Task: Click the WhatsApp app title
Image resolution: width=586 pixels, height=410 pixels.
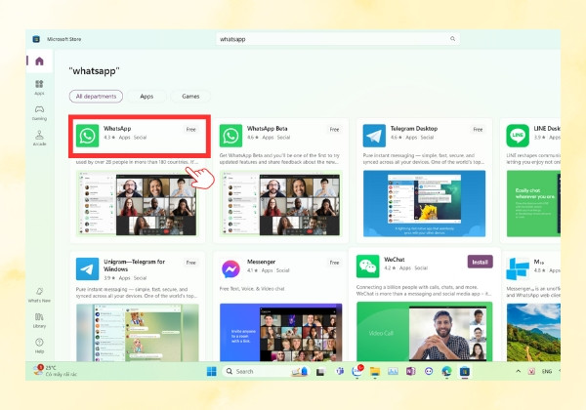Action: click(x=117, y=129)
